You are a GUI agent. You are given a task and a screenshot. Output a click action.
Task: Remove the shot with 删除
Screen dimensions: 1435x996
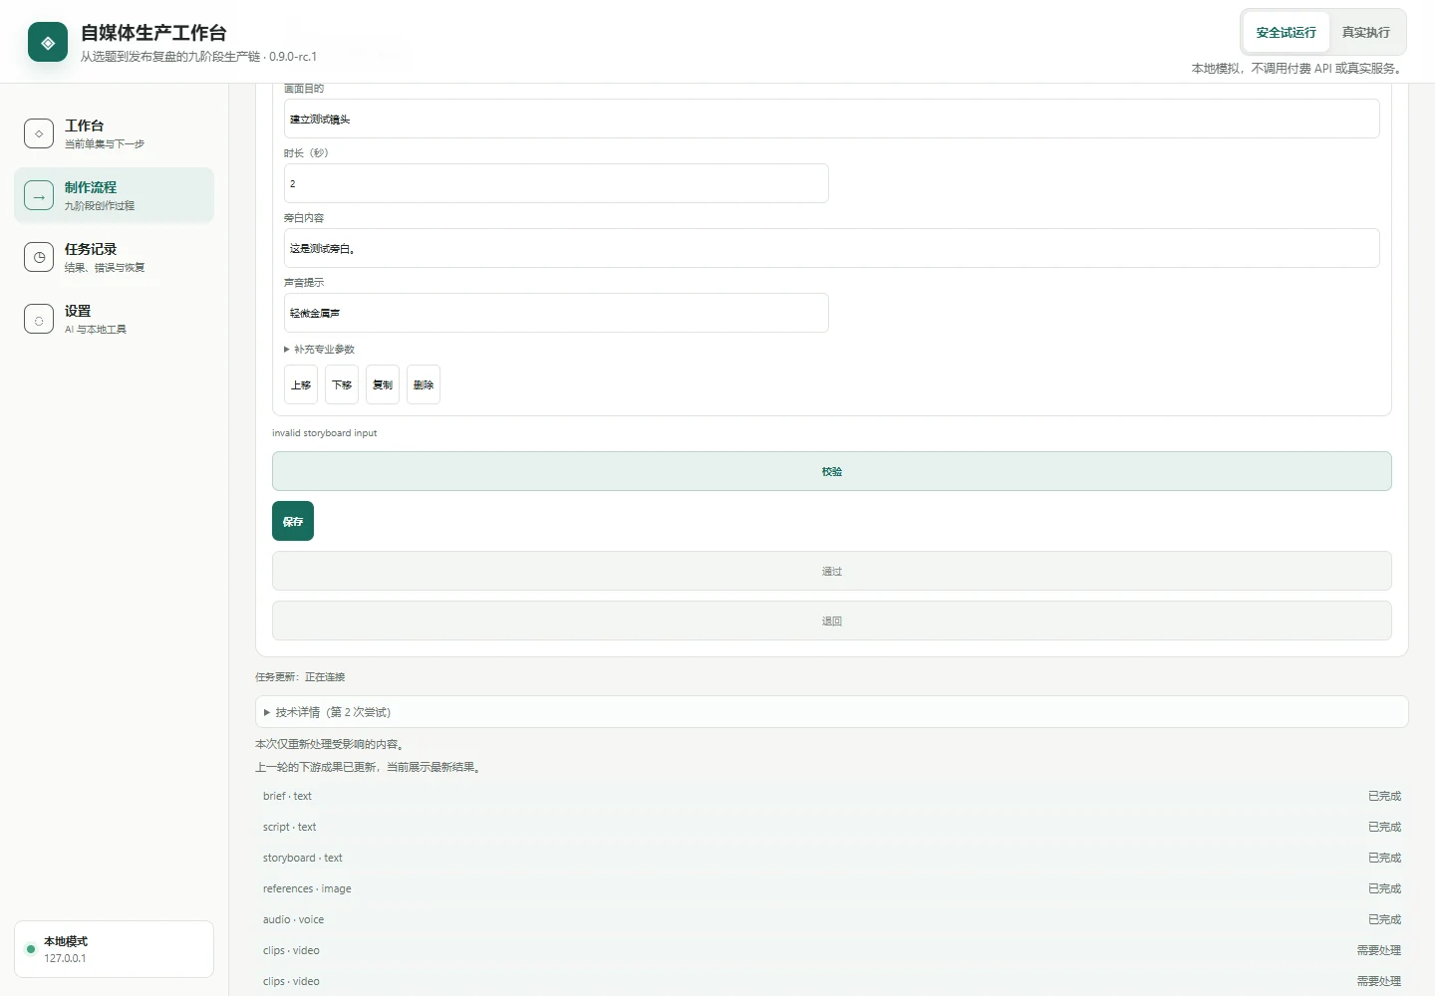[424, 384]
